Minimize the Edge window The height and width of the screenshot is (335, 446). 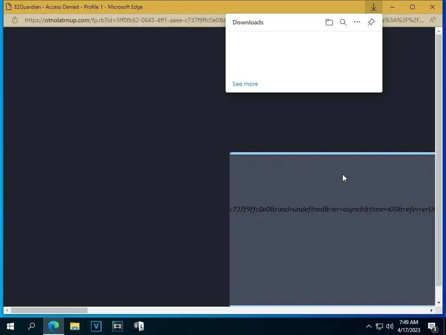(392, 7)
